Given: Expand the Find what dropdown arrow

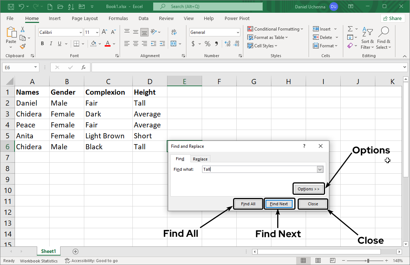Looking at the screenshot, I should click(320, 169).
